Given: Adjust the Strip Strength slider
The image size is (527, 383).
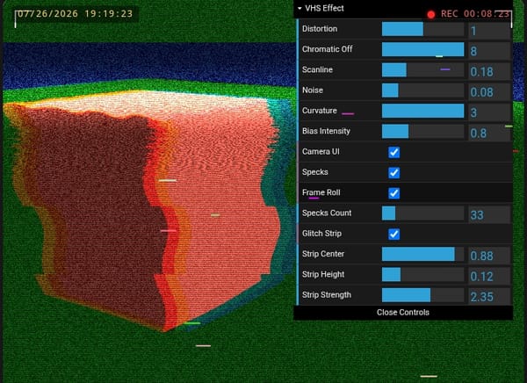Looking at the screenshot, I should pos(422,295).
